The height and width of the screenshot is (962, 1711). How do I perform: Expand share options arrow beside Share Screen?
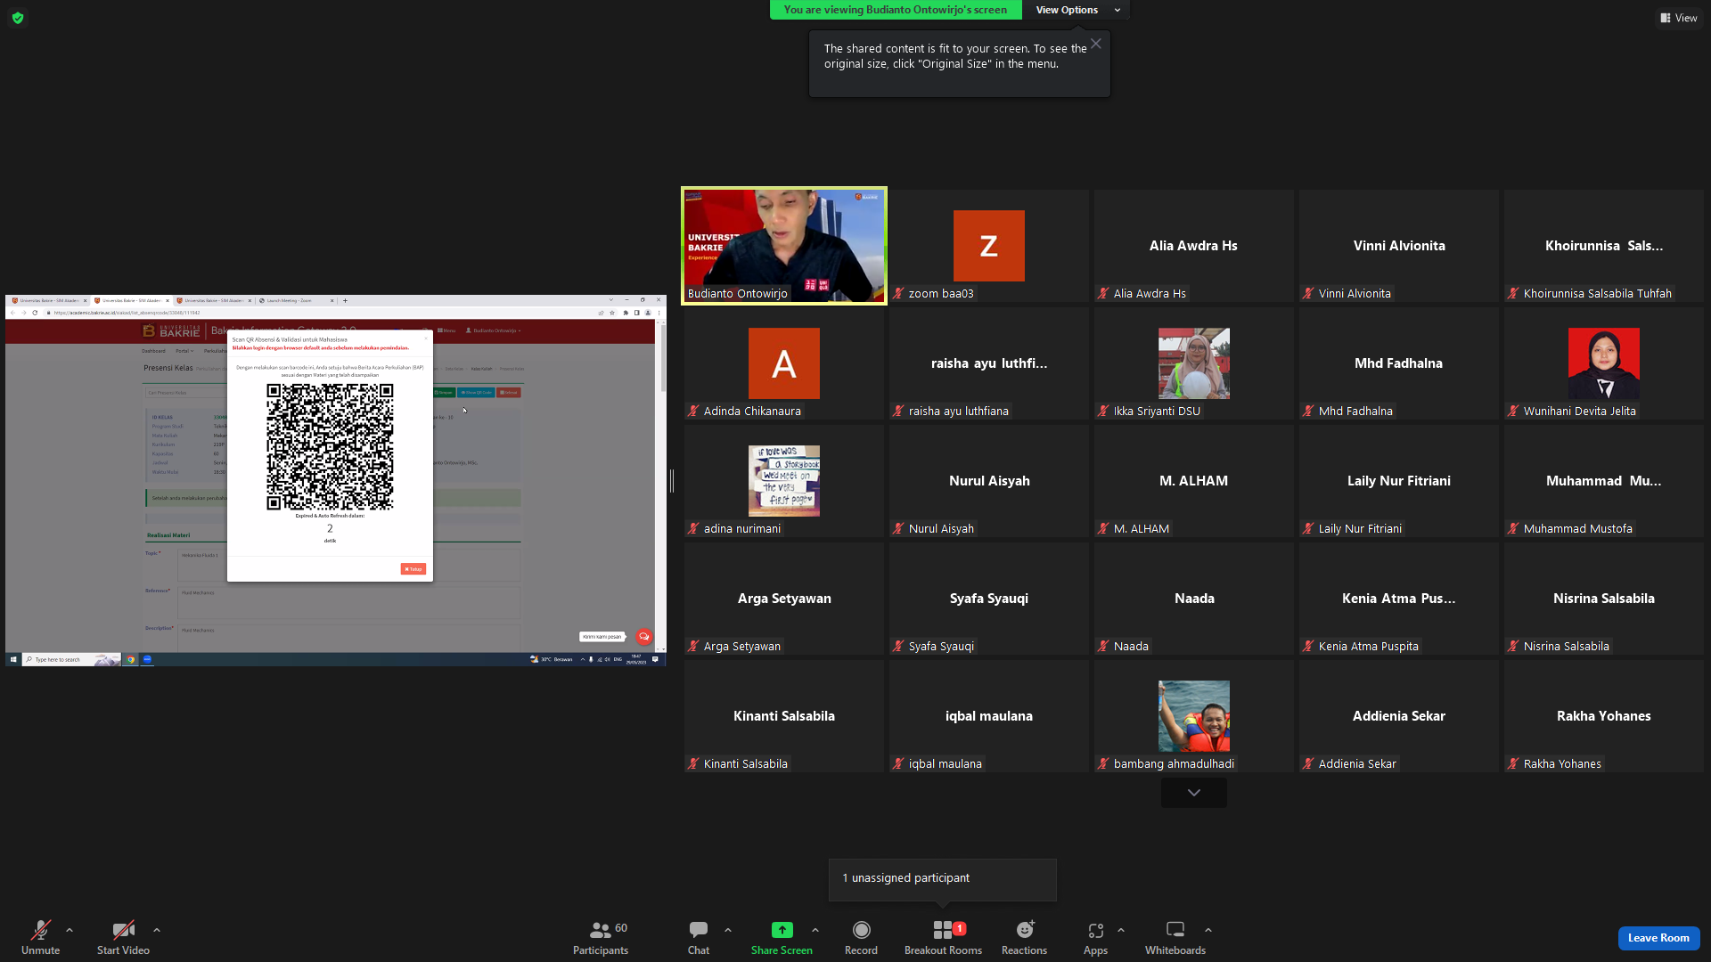tap(815, 930)
